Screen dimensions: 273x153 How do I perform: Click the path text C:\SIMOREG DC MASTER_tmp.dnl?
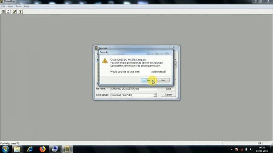(x=128, y=59)
